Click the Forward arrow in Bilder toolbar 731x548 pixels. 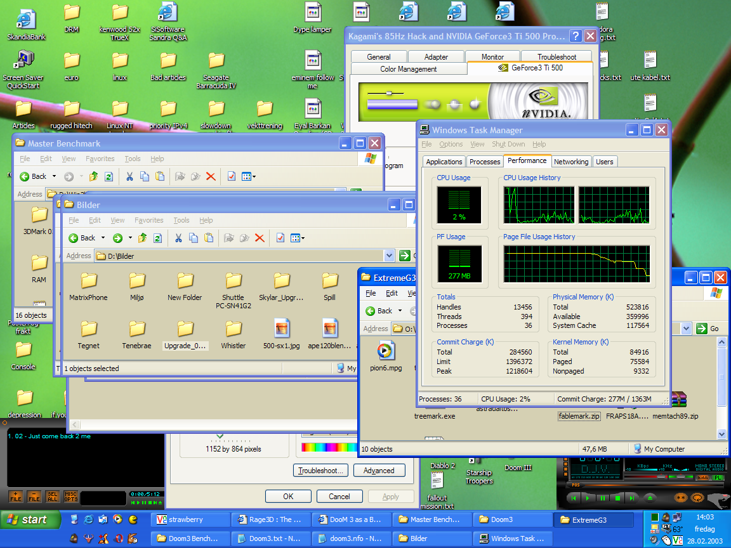[118, 238]
